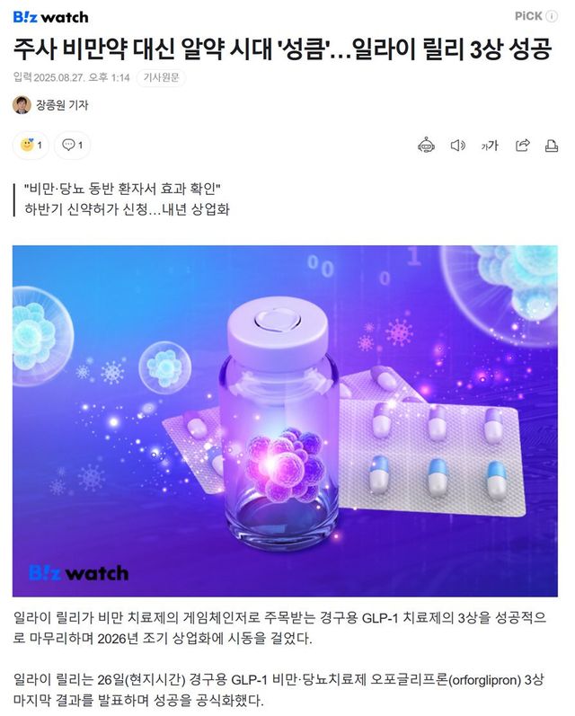Open the 기사원문 original article link
The image size is (575, 716).
click(x=161, y=77)
